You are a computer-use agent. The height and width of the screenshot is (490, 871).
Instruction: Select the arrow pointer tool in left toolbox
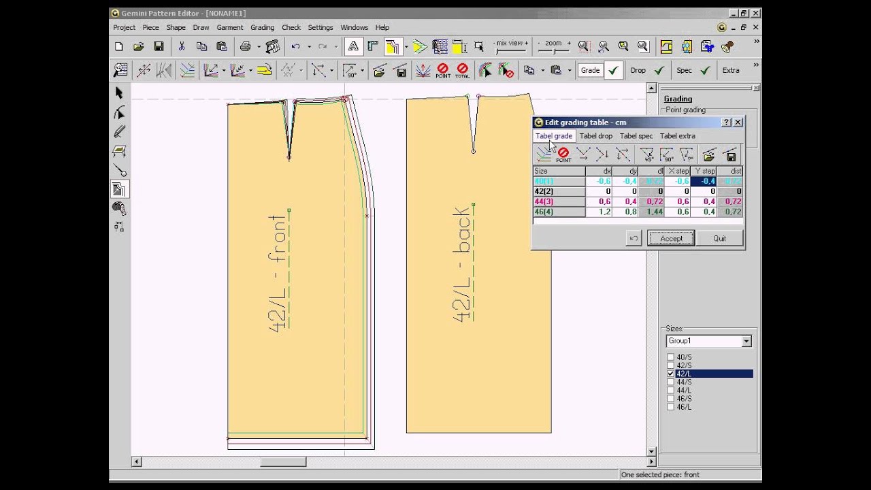click(120, 93)
